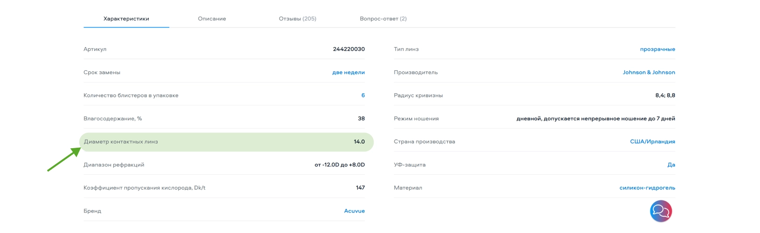Click the 'Диапазон рефракций' label
The image size is (760, 233).
(114, 165)
